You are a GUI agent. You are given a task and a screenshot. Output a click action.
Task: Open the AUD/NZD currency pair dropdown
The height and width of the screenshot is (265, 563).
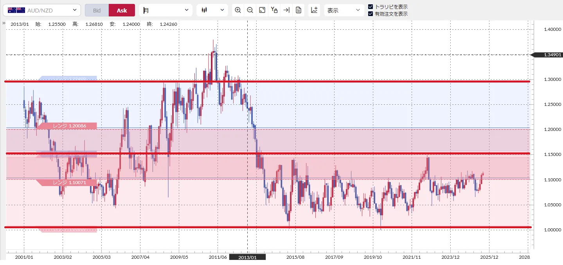click(42, 10)
